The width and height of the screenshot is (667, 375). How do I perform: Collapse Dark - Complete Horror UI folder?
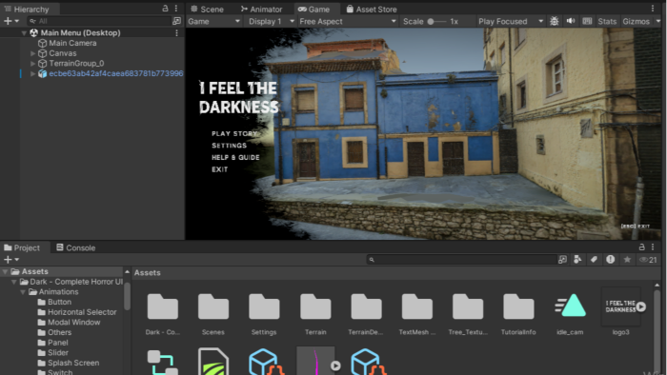14,282
